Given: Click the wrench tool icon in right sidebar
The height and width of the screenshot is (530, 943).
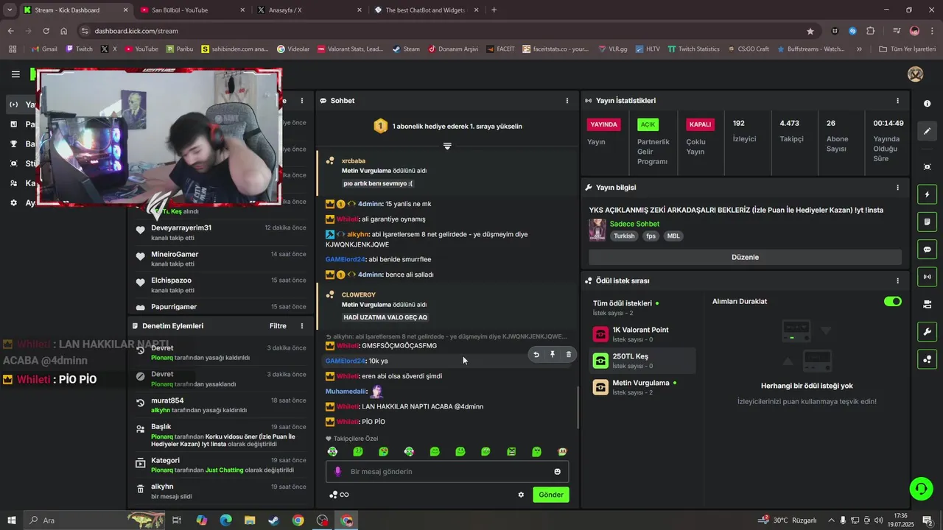Looking at the screenshot, I should [927, 331].
